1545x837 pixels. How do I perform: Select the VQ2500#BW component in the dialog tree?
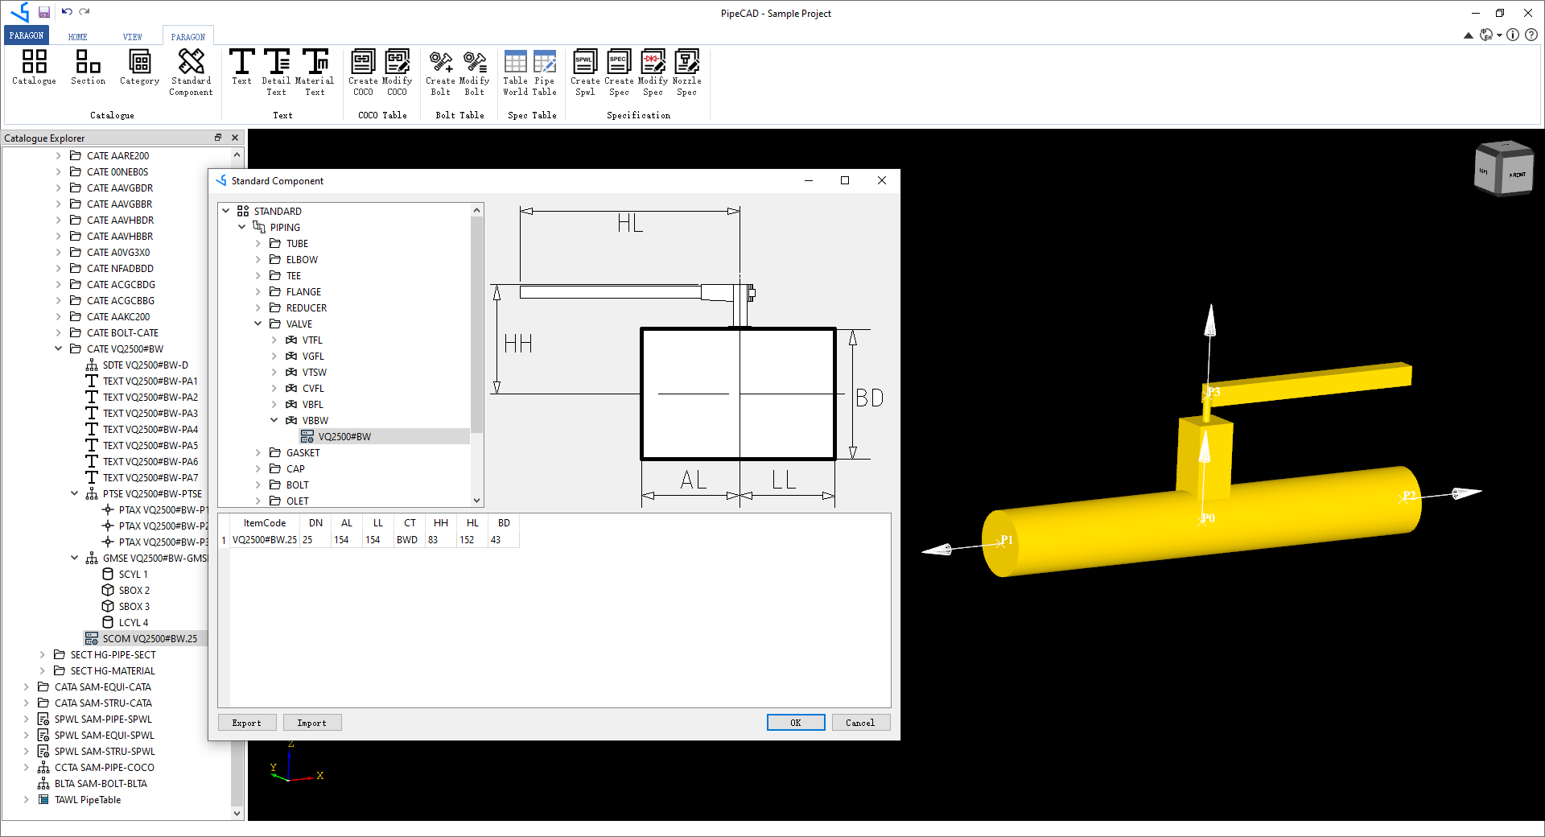click(344, 436)
